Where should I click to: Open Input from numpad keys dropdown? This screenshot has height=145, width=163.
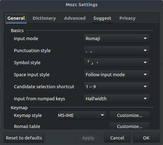coord(117,99)
